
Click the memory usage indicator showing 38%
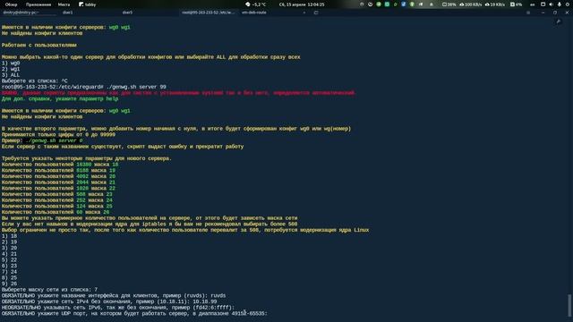tap(449, 4)
